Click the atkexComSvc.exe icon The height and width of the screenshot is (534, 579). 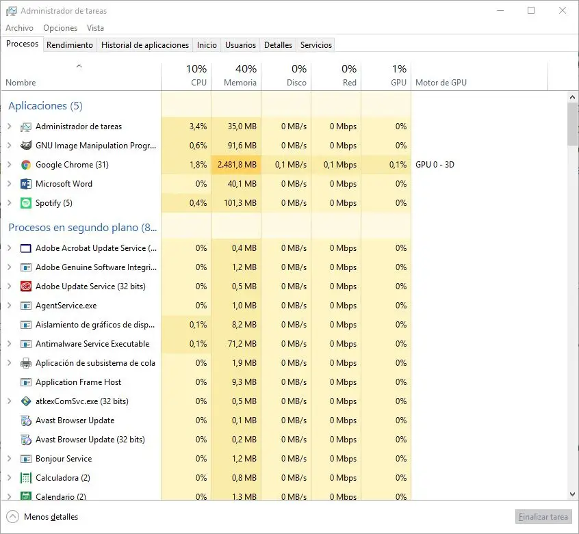pos(26,401)
